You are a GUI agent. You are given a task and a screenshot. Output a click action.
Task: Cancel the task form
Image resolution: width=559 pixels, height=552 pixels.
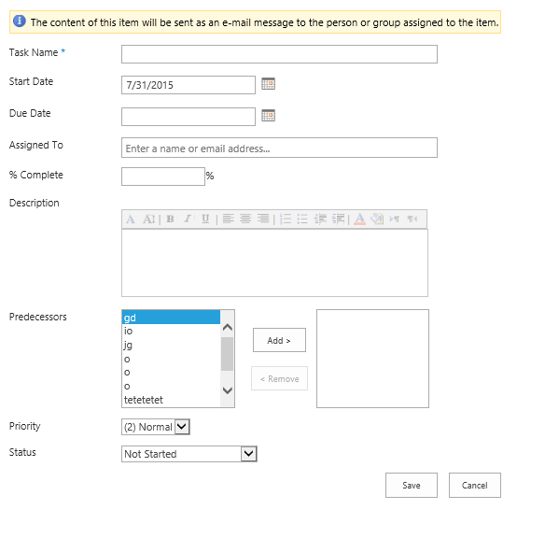point(474,486)
